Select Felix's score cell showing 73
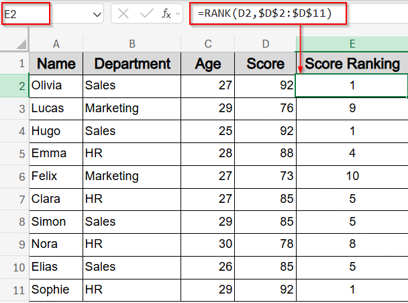The height and width of the screenshot is (303, 408). (x=265, y=177)
